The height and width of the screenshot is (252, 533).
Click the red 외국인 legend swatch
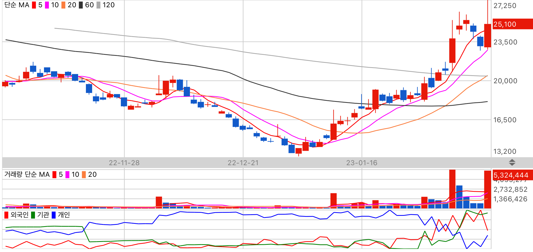[x=6, y=215]
